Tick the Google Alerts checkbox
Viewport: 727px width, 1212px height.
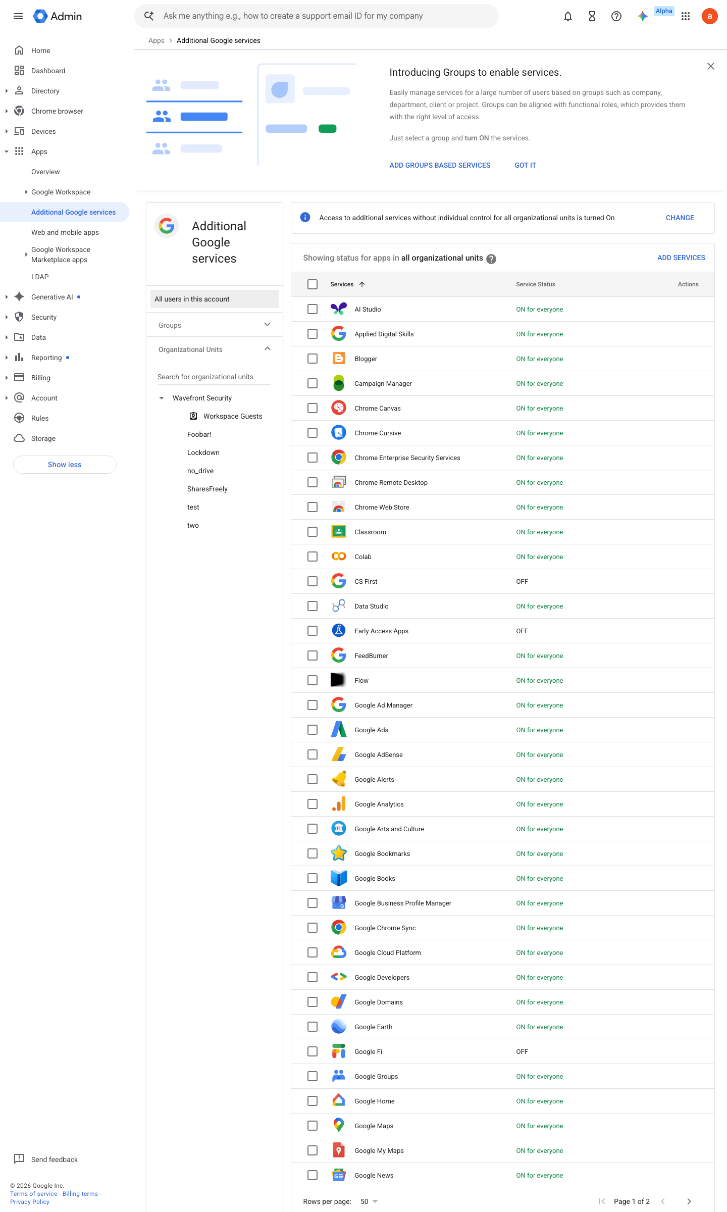[313, 779]
